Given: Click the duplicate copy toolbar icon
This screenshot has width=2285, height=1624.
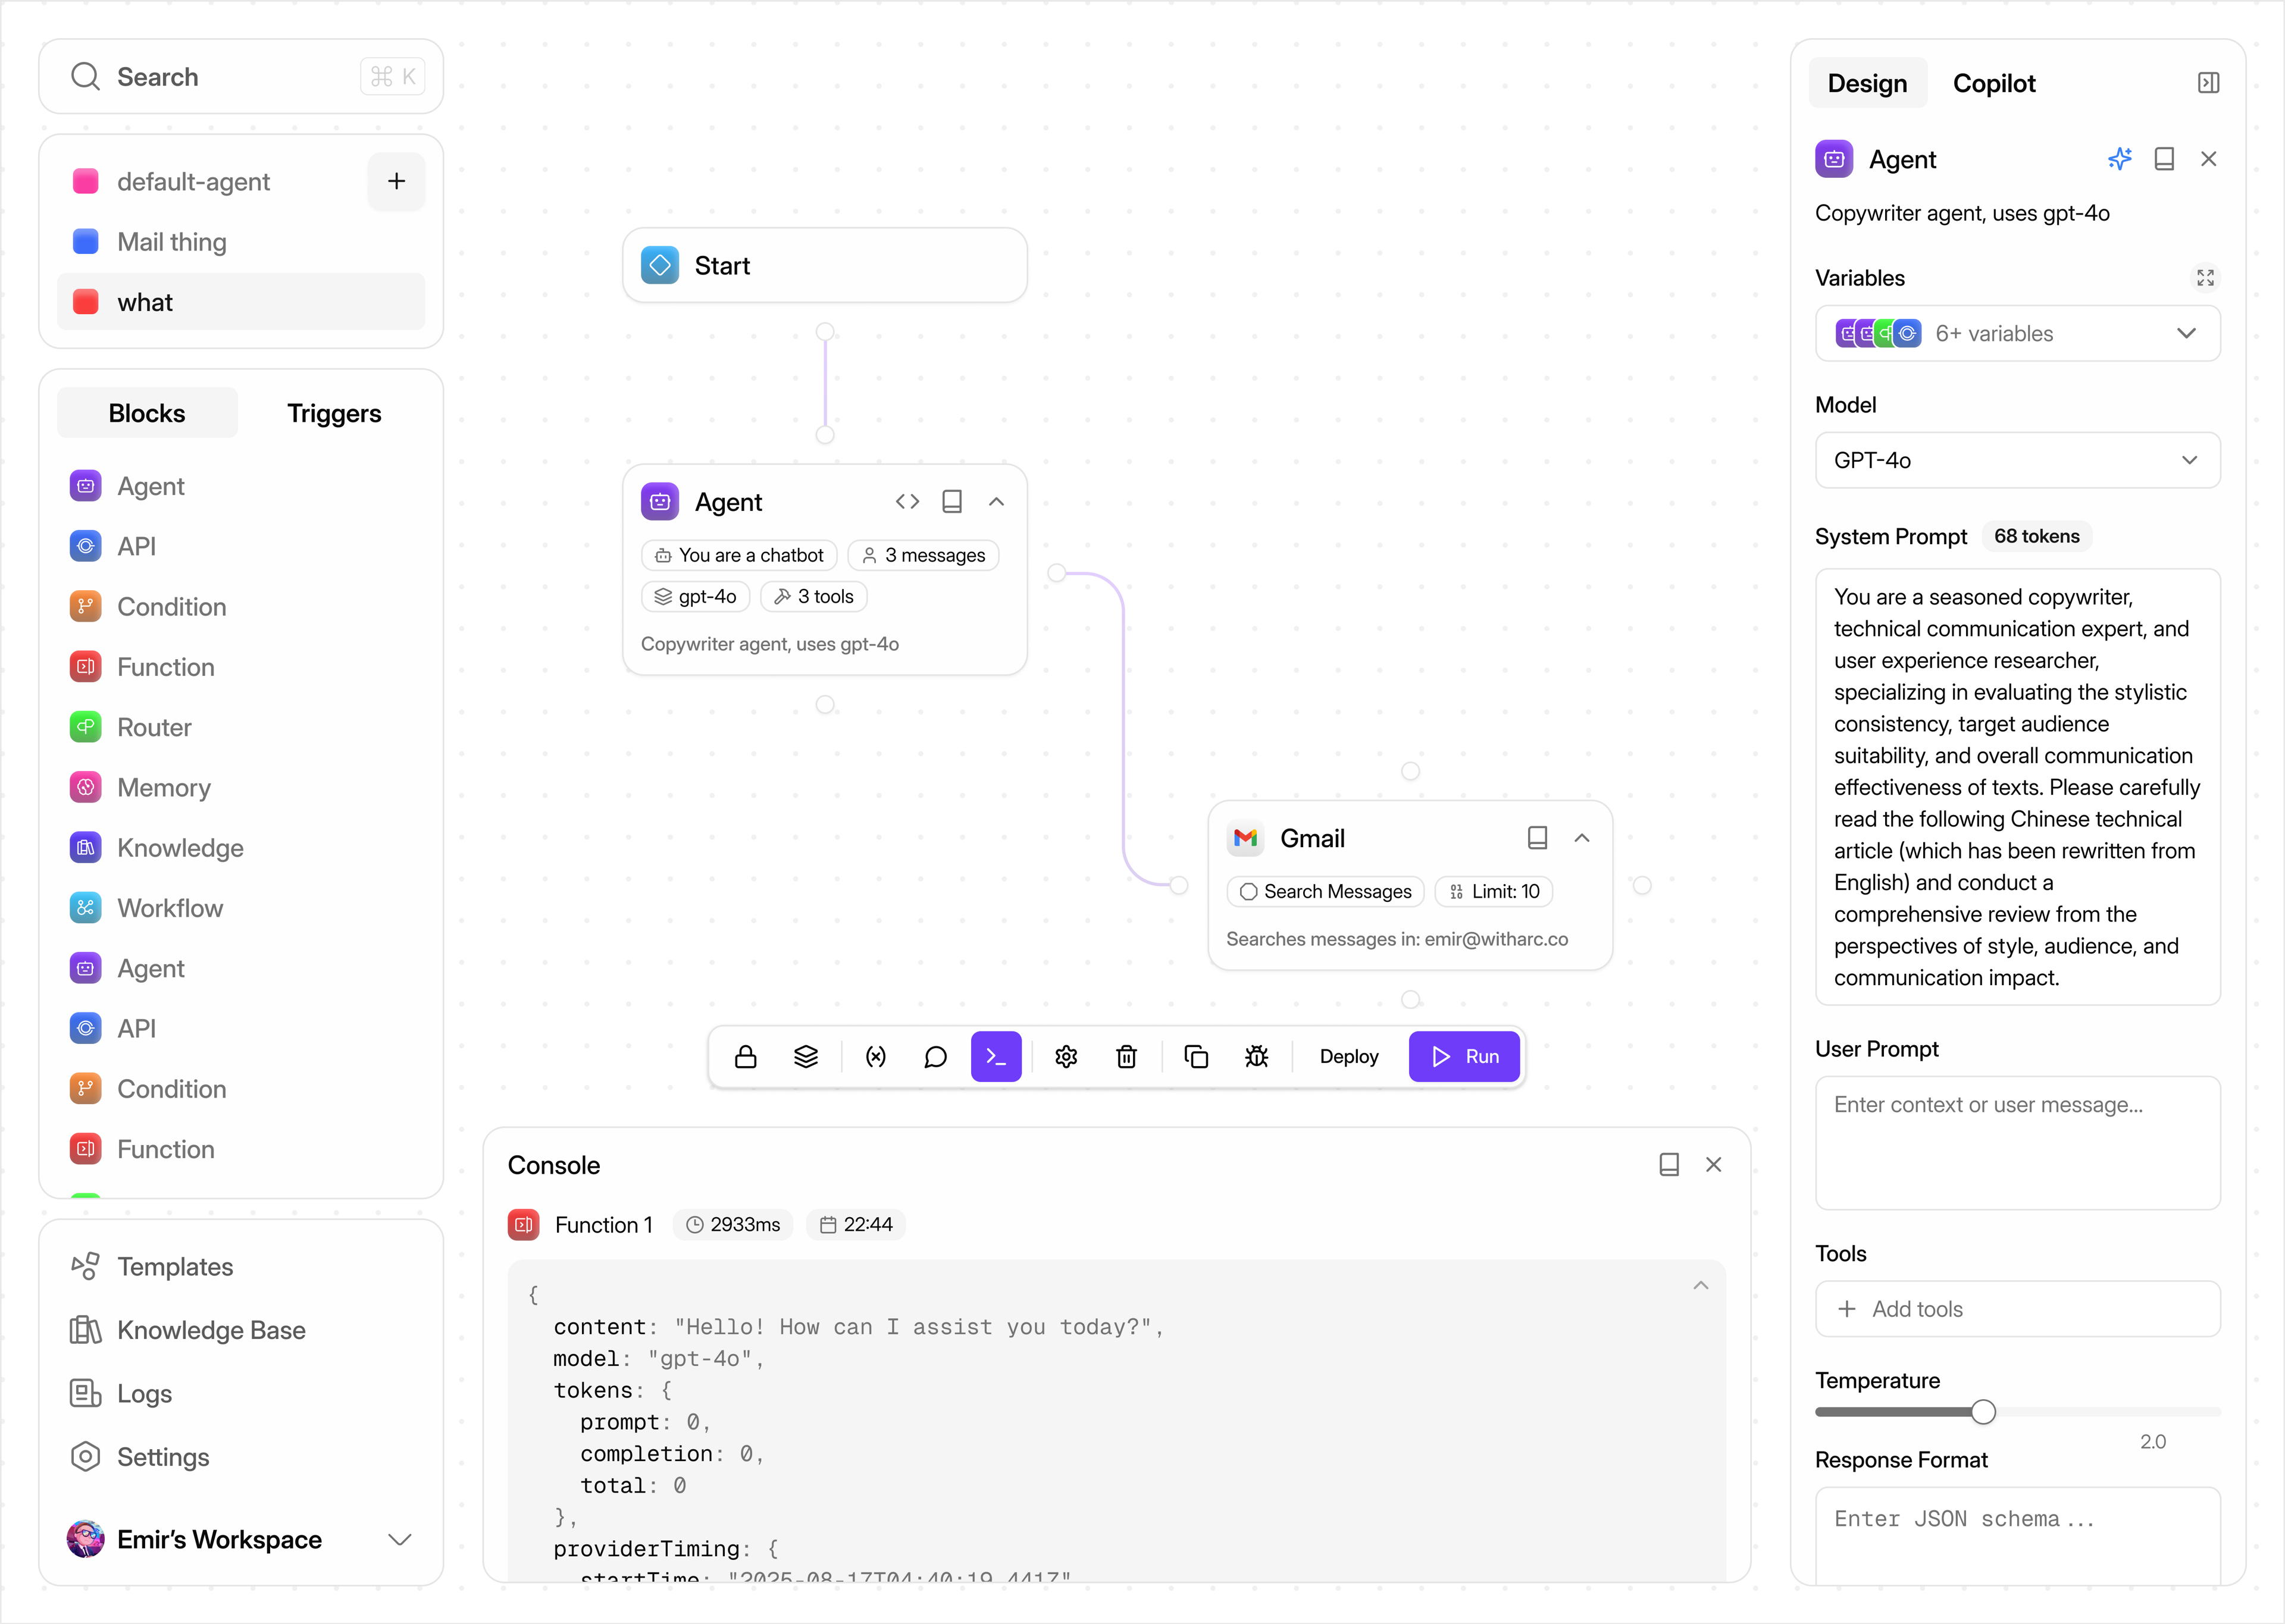Looking at the screenshot, I should point(1196,1057).
